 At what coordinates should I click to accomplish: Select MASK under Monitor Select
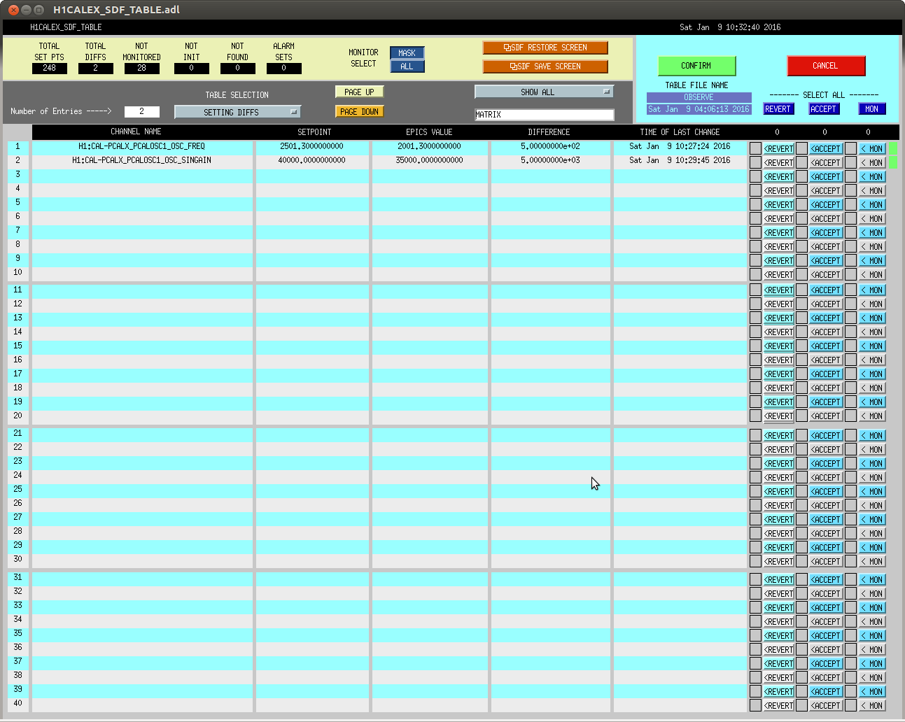(x=407, y=53)
